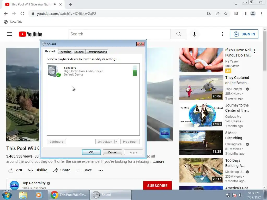The width and height of the screenshot is (267, 200).
Task: Open more actions ellipsis under video
Action: pyautogui.click(x=101, y=170)
